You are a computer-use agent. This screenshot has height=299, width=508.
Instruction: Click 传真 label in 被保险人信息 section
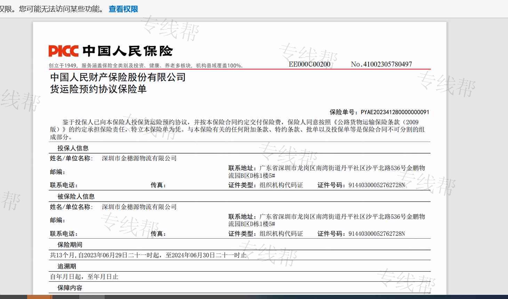point(158,234)
